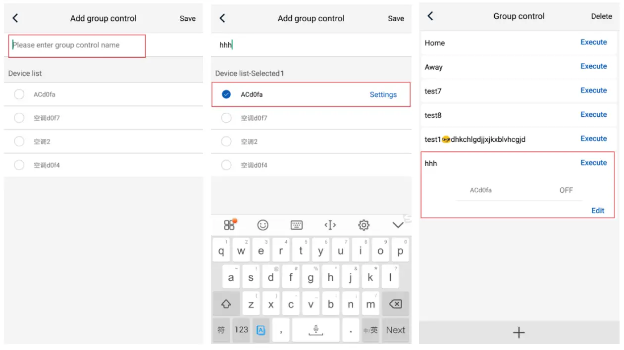Screen dimensions: 624x350
Task: Tap Edit under the hhh group
Action: click(x=598, y=210)
